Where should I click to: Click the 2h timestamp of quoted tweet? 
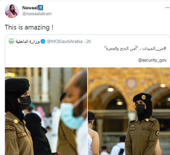click(x=88, y=41)
